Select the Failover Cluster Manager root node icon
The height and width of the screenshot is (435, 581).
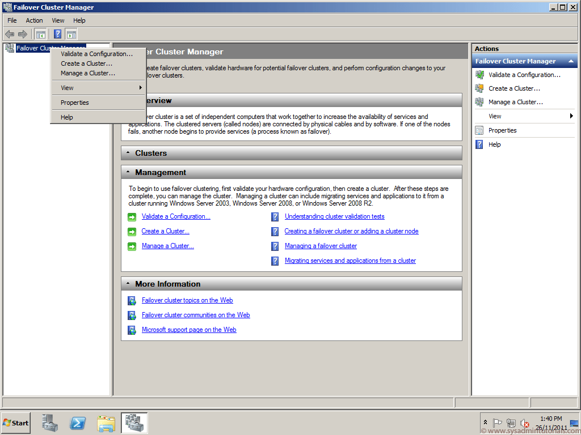click(x=9, y=48)
